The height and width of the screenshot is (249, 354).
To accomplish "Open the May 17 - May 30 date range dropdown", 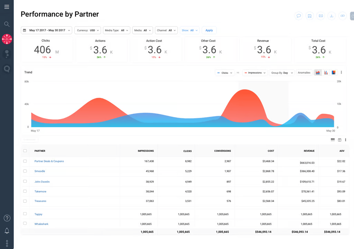I will (x=46, y=30).
